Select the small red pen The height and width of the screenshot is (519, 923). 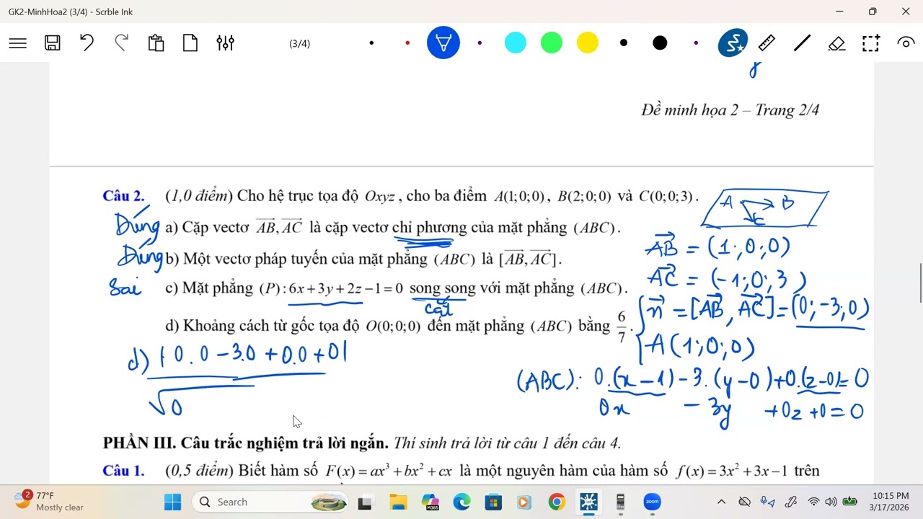pyautogui.click(x=407, y=43)
